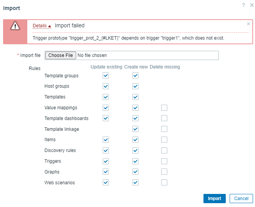Uncheck Update existing for Items
The height and width of the screenshot is (207, 255).
pyautogui.click(x=106, y=140)
